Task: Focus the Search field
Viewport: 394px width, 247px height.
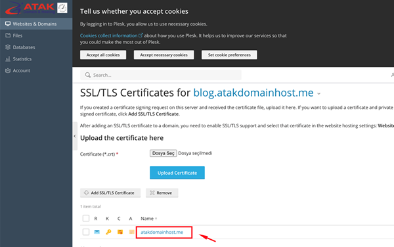Action: pyautogui.click(x=161, y=75)
